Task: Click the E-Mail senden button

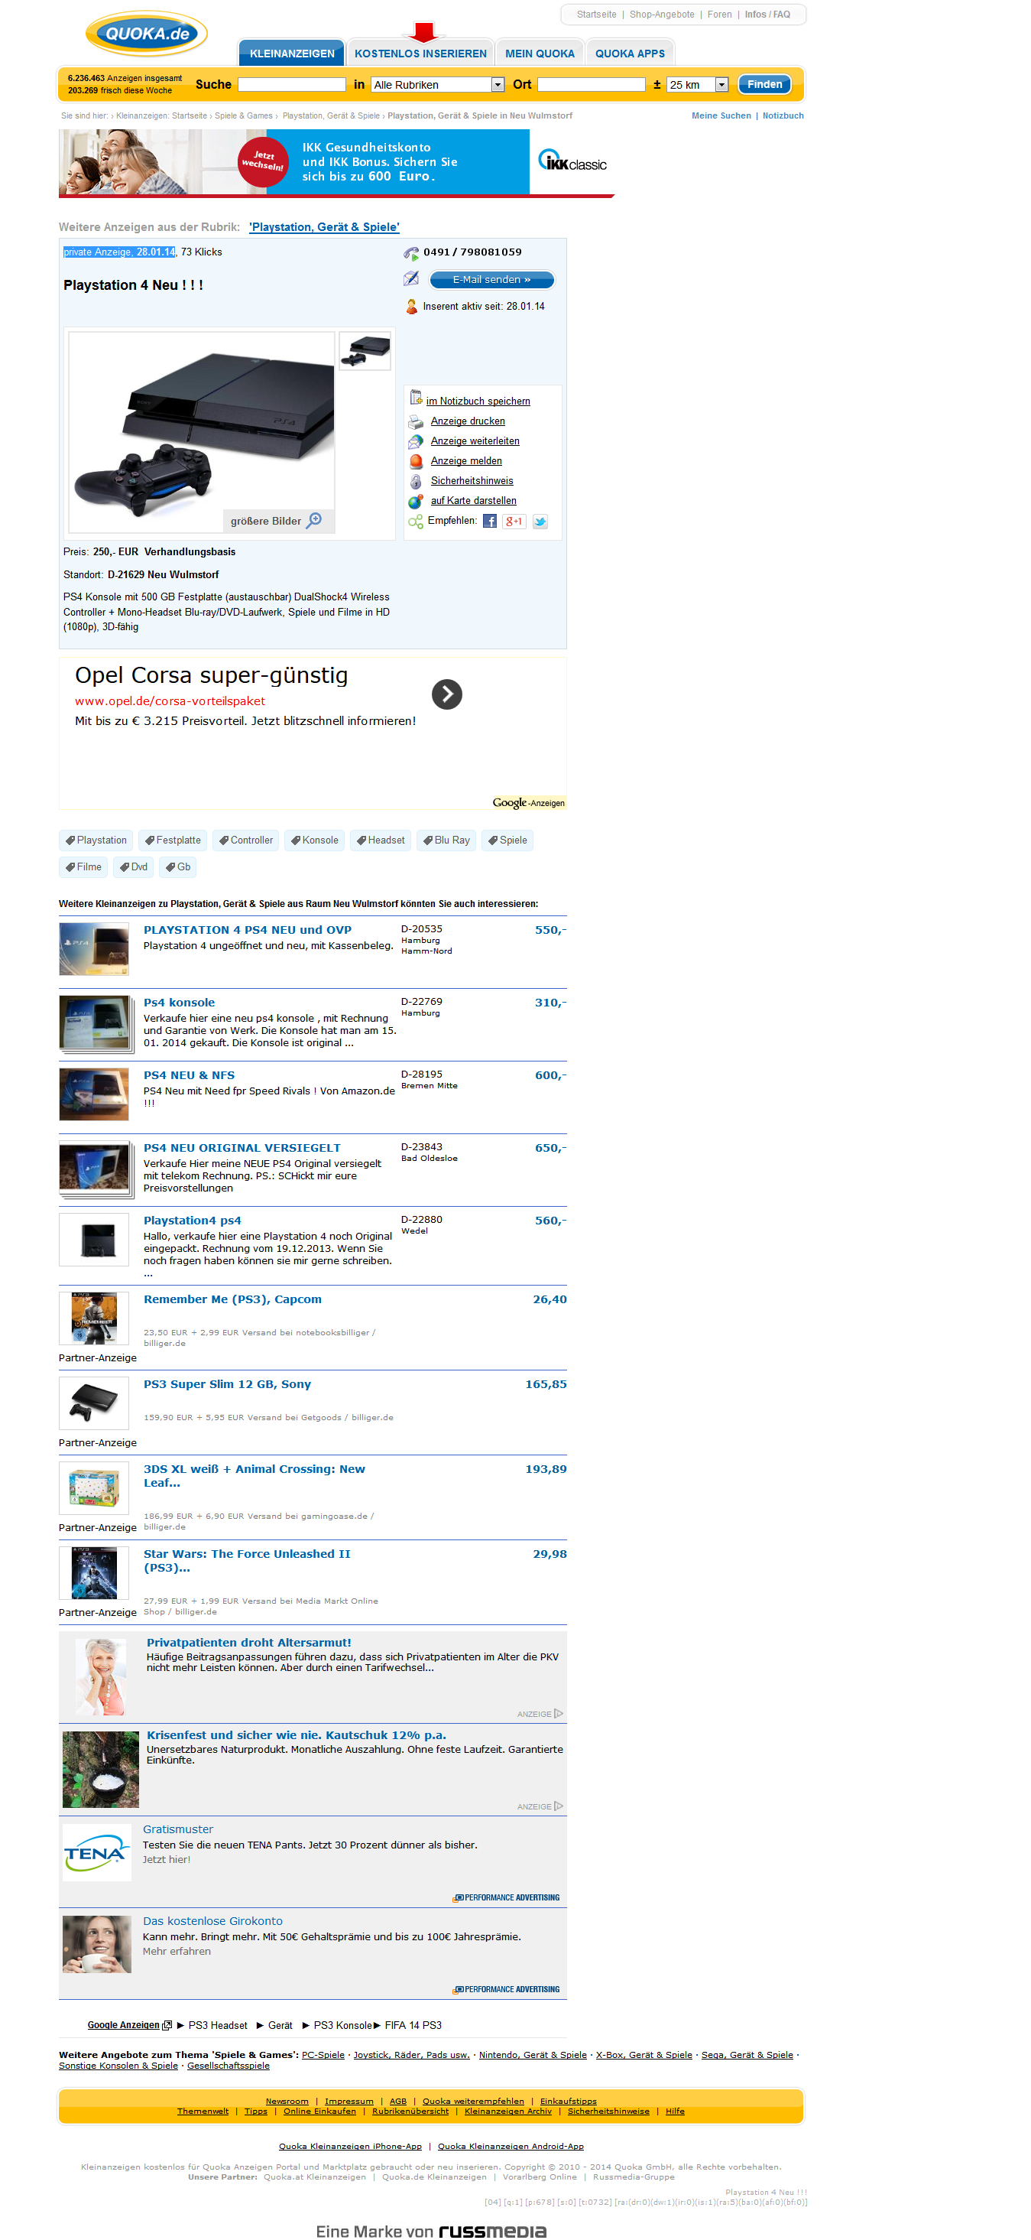Action: point(491,279)
